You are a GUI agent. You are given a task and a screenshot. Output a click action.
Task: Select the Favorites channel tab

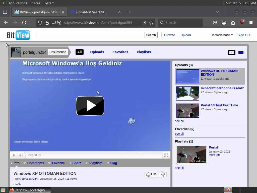120,52
